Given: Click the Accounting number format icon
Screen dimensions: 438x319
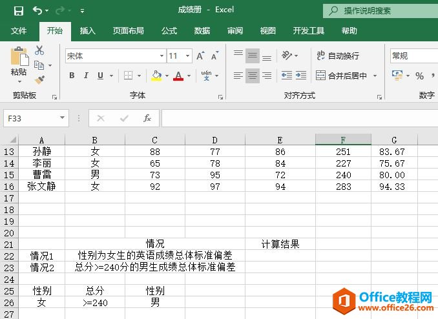Looking at the screenshot, I should pos(397,76).
